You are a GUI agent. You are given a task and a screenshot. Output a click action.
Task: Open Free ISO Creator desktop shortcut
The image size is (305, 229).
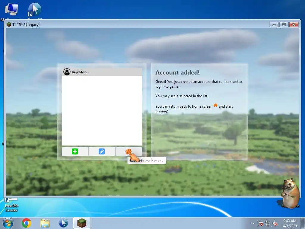11,205
